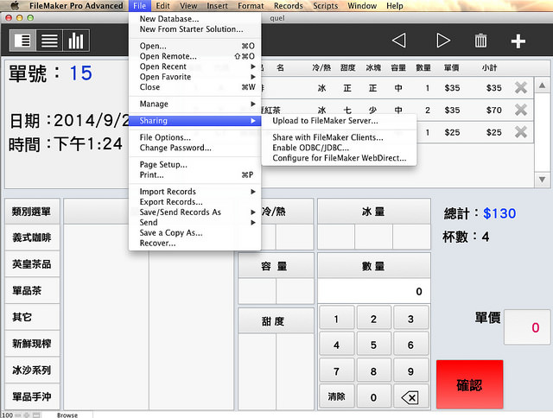Viewport: 553px width, 418px height.
Task: Expand the Manage submenu
Action: pyautogui.click(x=194, y=104)
